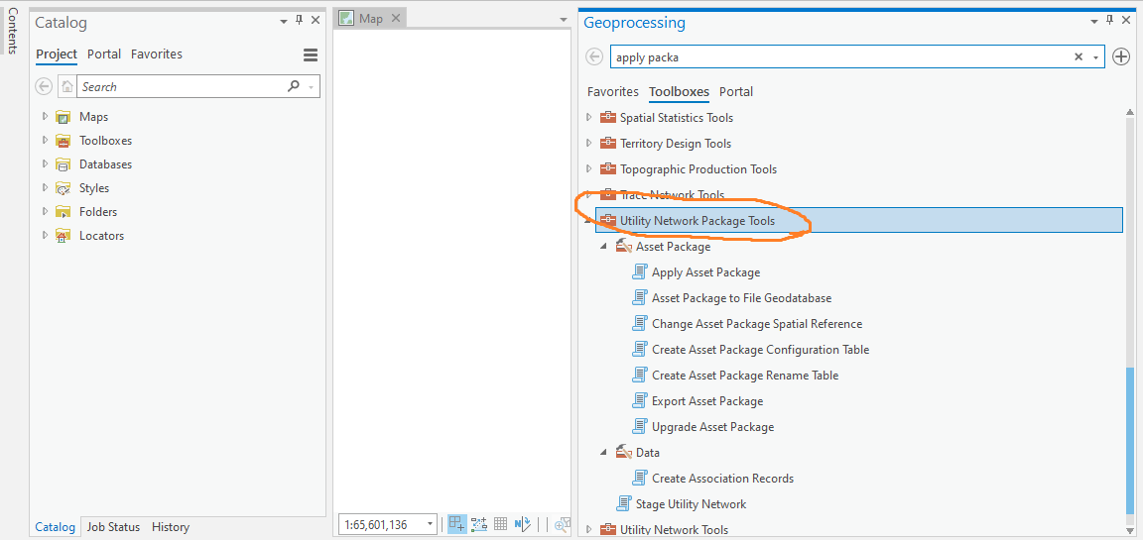Close the Map view tab
The height and width of the screenshot is (540, 1143).
pyautogui.click(x=395, y=19)
